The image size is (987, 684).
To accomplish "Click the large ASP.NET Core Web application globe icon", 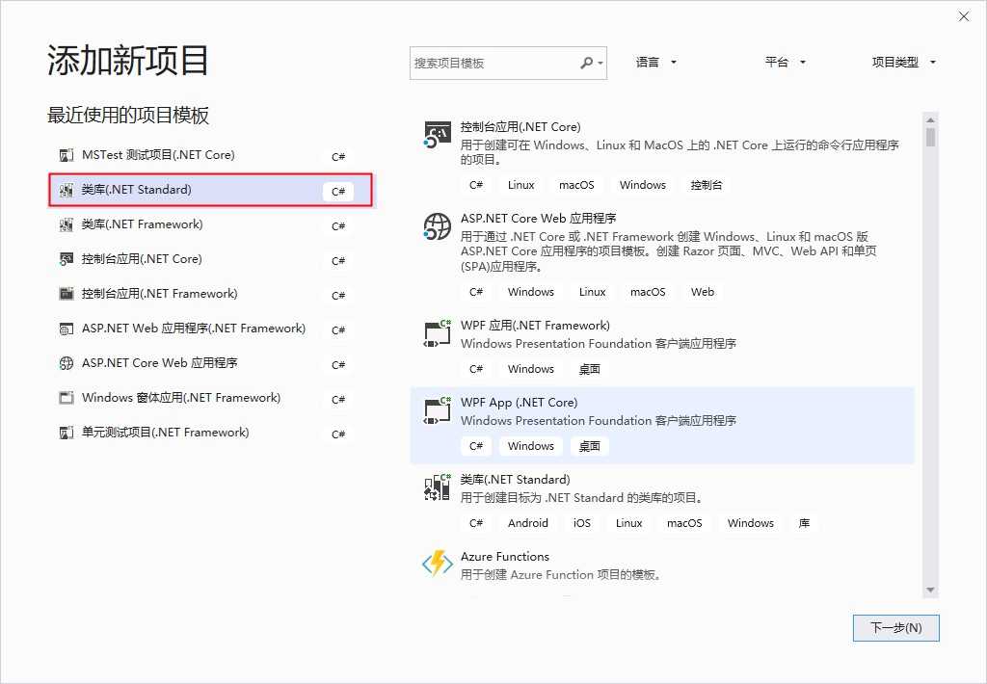I will click(x=438, y=226).
